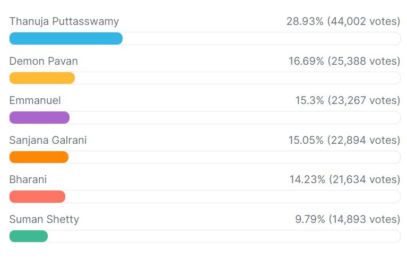Select the Demon Pavan poll option
Viewport: 407px width, 259px height.
44,62
